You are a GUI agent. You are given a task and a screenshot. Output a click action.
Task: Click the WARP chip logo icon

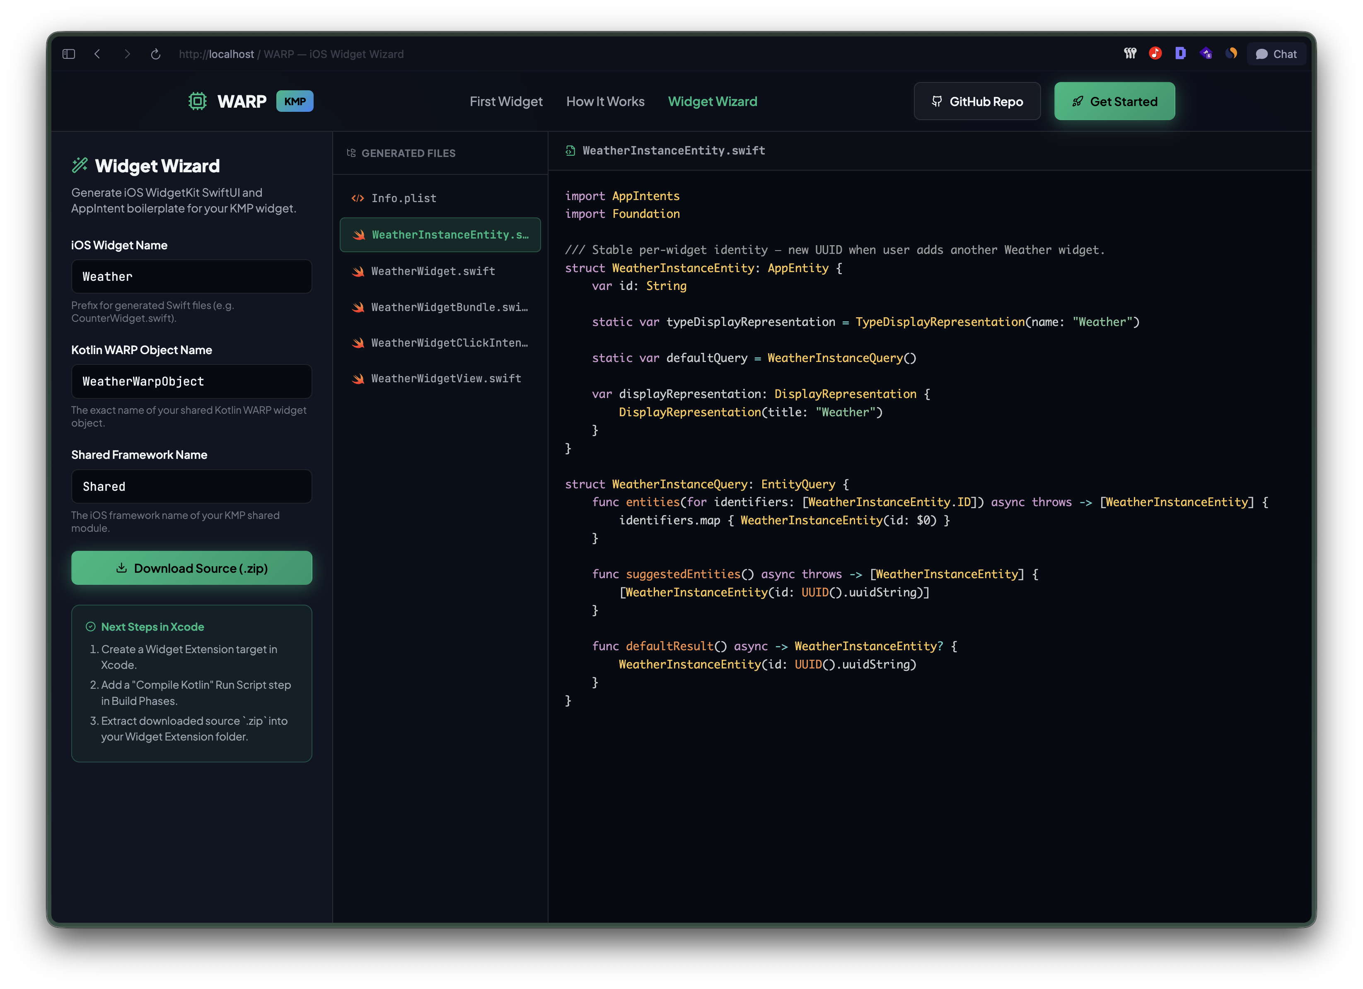[197, 101]
